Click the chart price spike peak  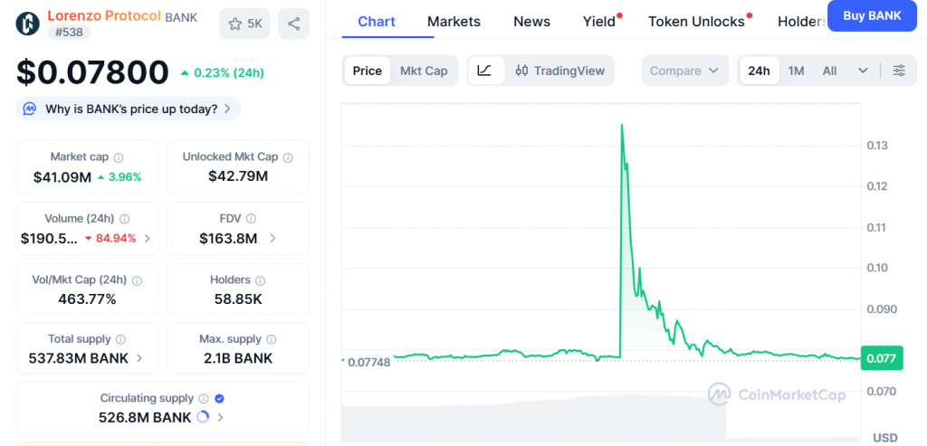(622, 125)
